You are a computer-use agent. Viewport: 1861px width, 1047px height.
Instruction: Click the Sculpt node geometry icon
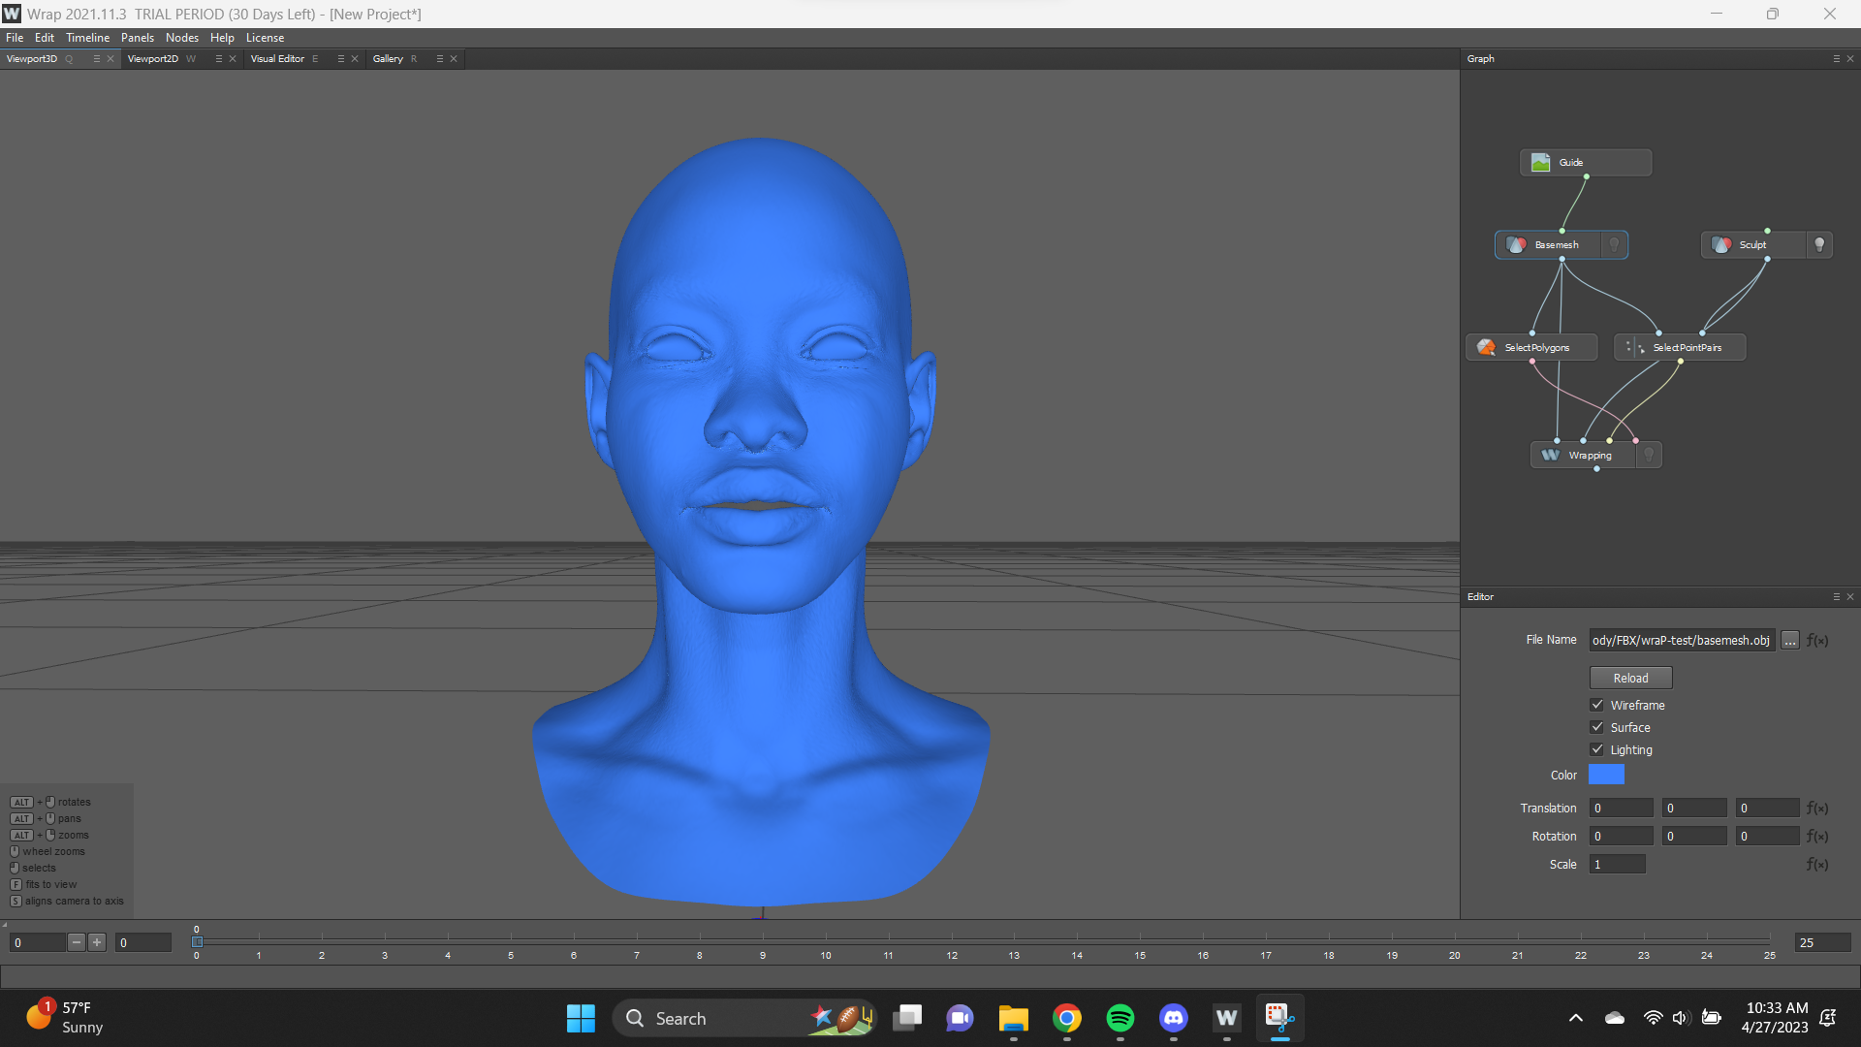(1721, 245)
